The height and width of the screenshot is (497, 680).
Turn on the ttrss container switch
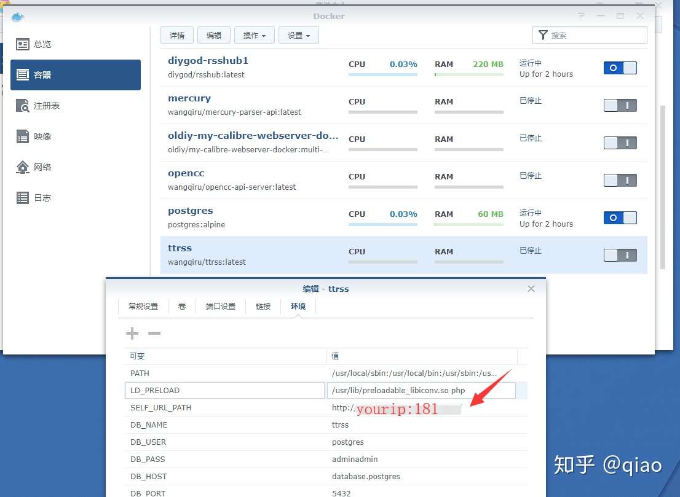[x=620, y=255]
